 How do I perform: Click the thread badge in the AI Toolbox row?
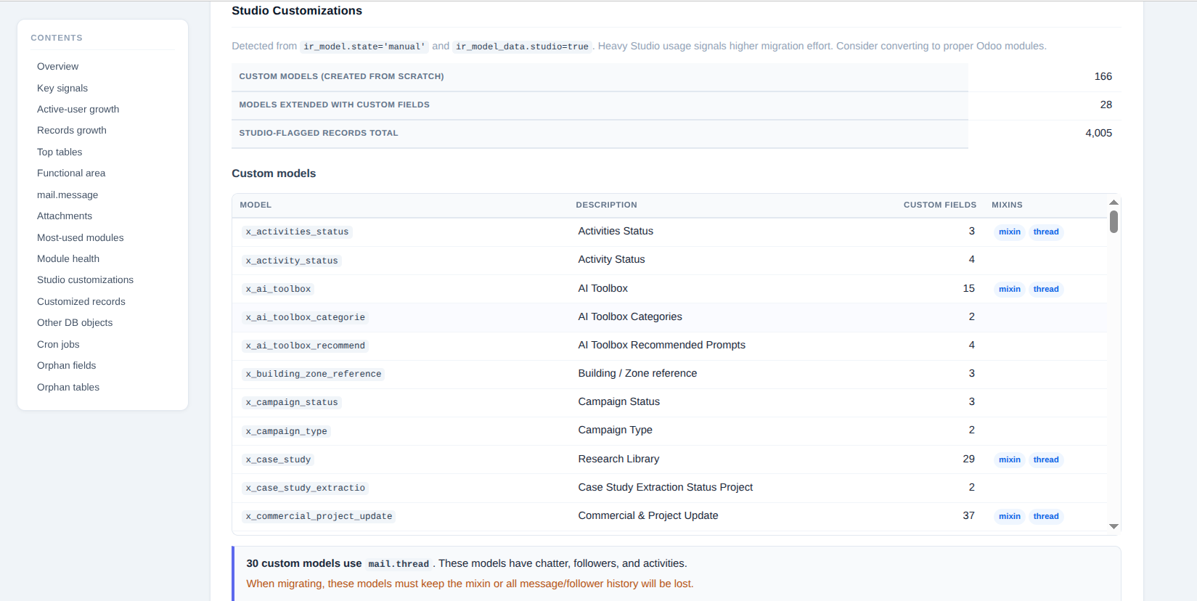pyautogui.click(x=1046, y=289)
